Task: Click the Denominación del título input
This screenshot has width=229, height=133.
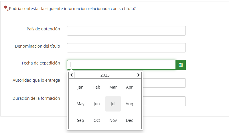Action: click(x=126, y=48)
